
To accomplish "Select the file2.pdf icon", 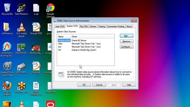I will click(36, 68).
